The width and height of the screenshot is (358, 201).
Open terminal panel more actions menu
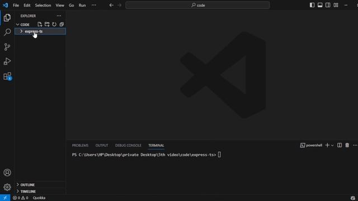coord(355,145)
